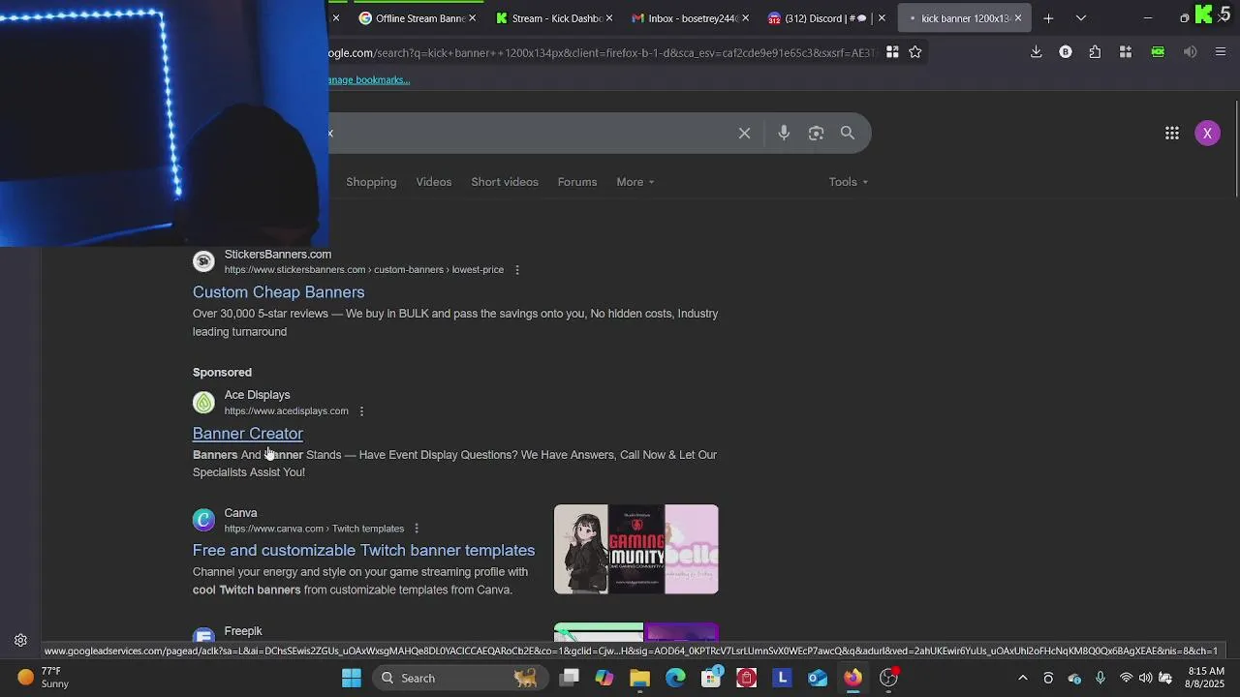Click the green extension icon in the toolbar
The height and width of the screenshot is (697, 1240).
[1158, 52]
